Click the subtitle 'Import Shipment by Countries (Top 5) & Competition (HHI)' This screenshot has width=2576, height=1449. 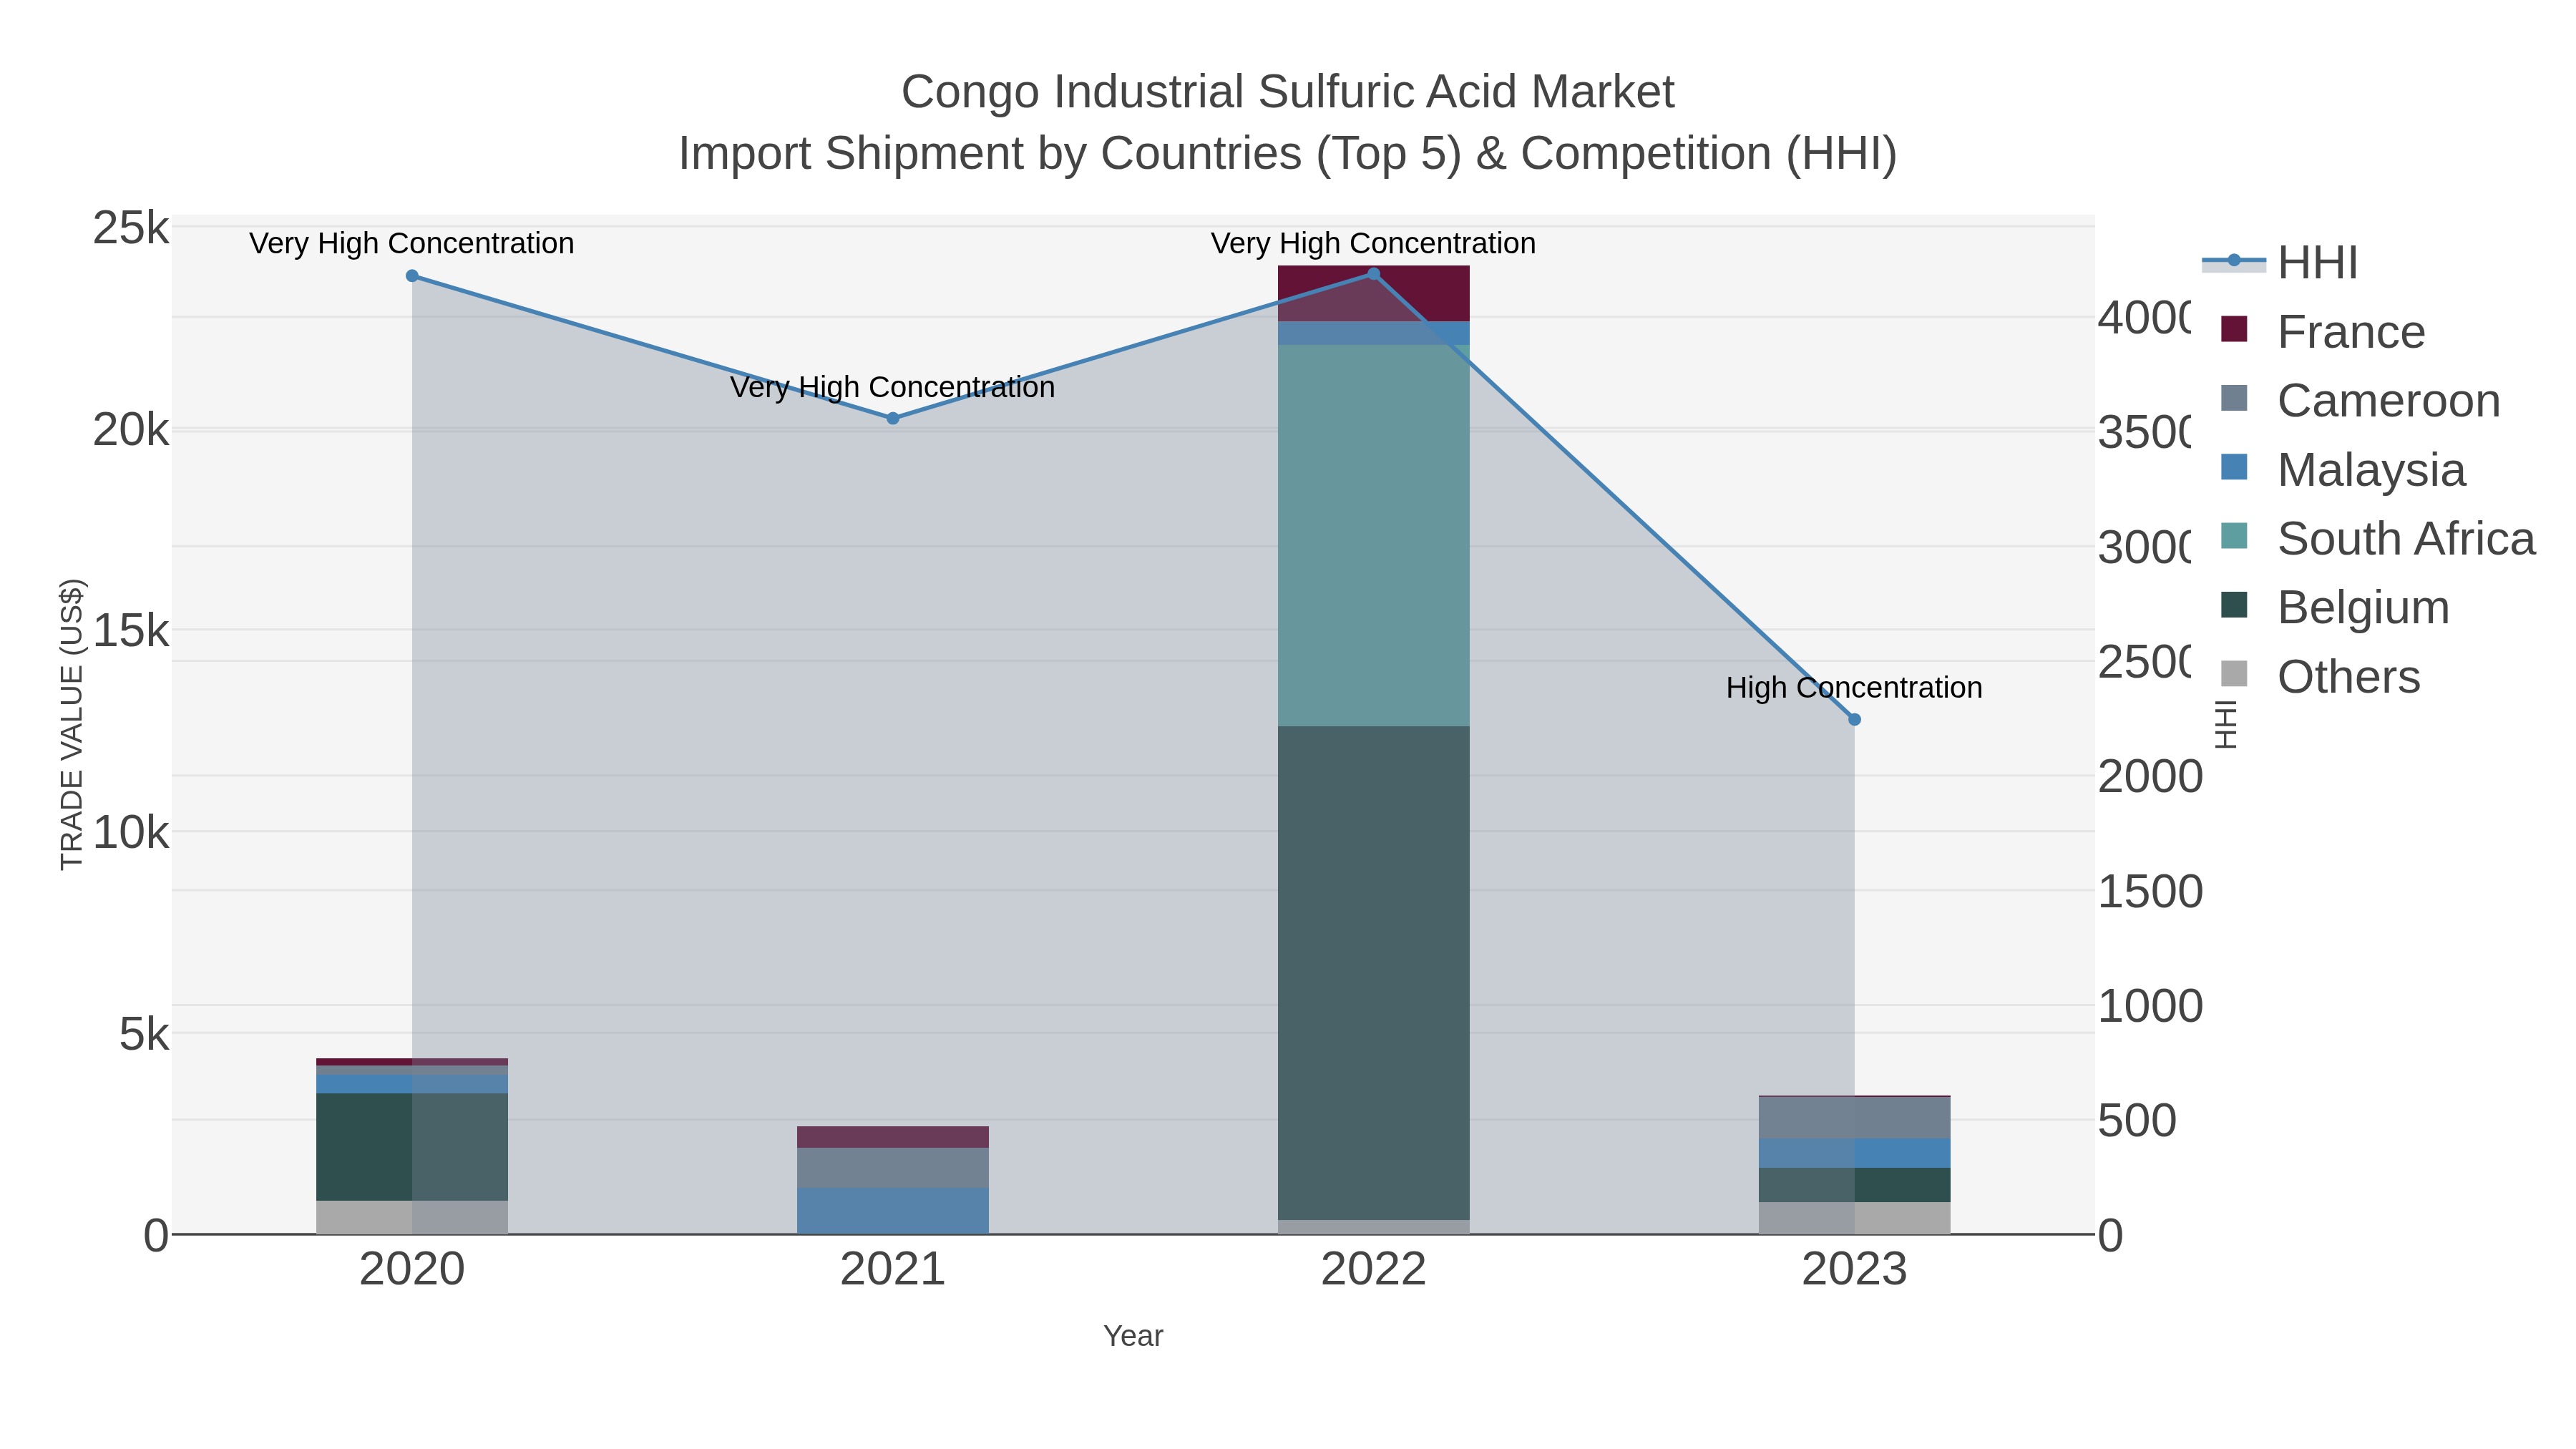pyautogui.click(x=1288, y=154)
